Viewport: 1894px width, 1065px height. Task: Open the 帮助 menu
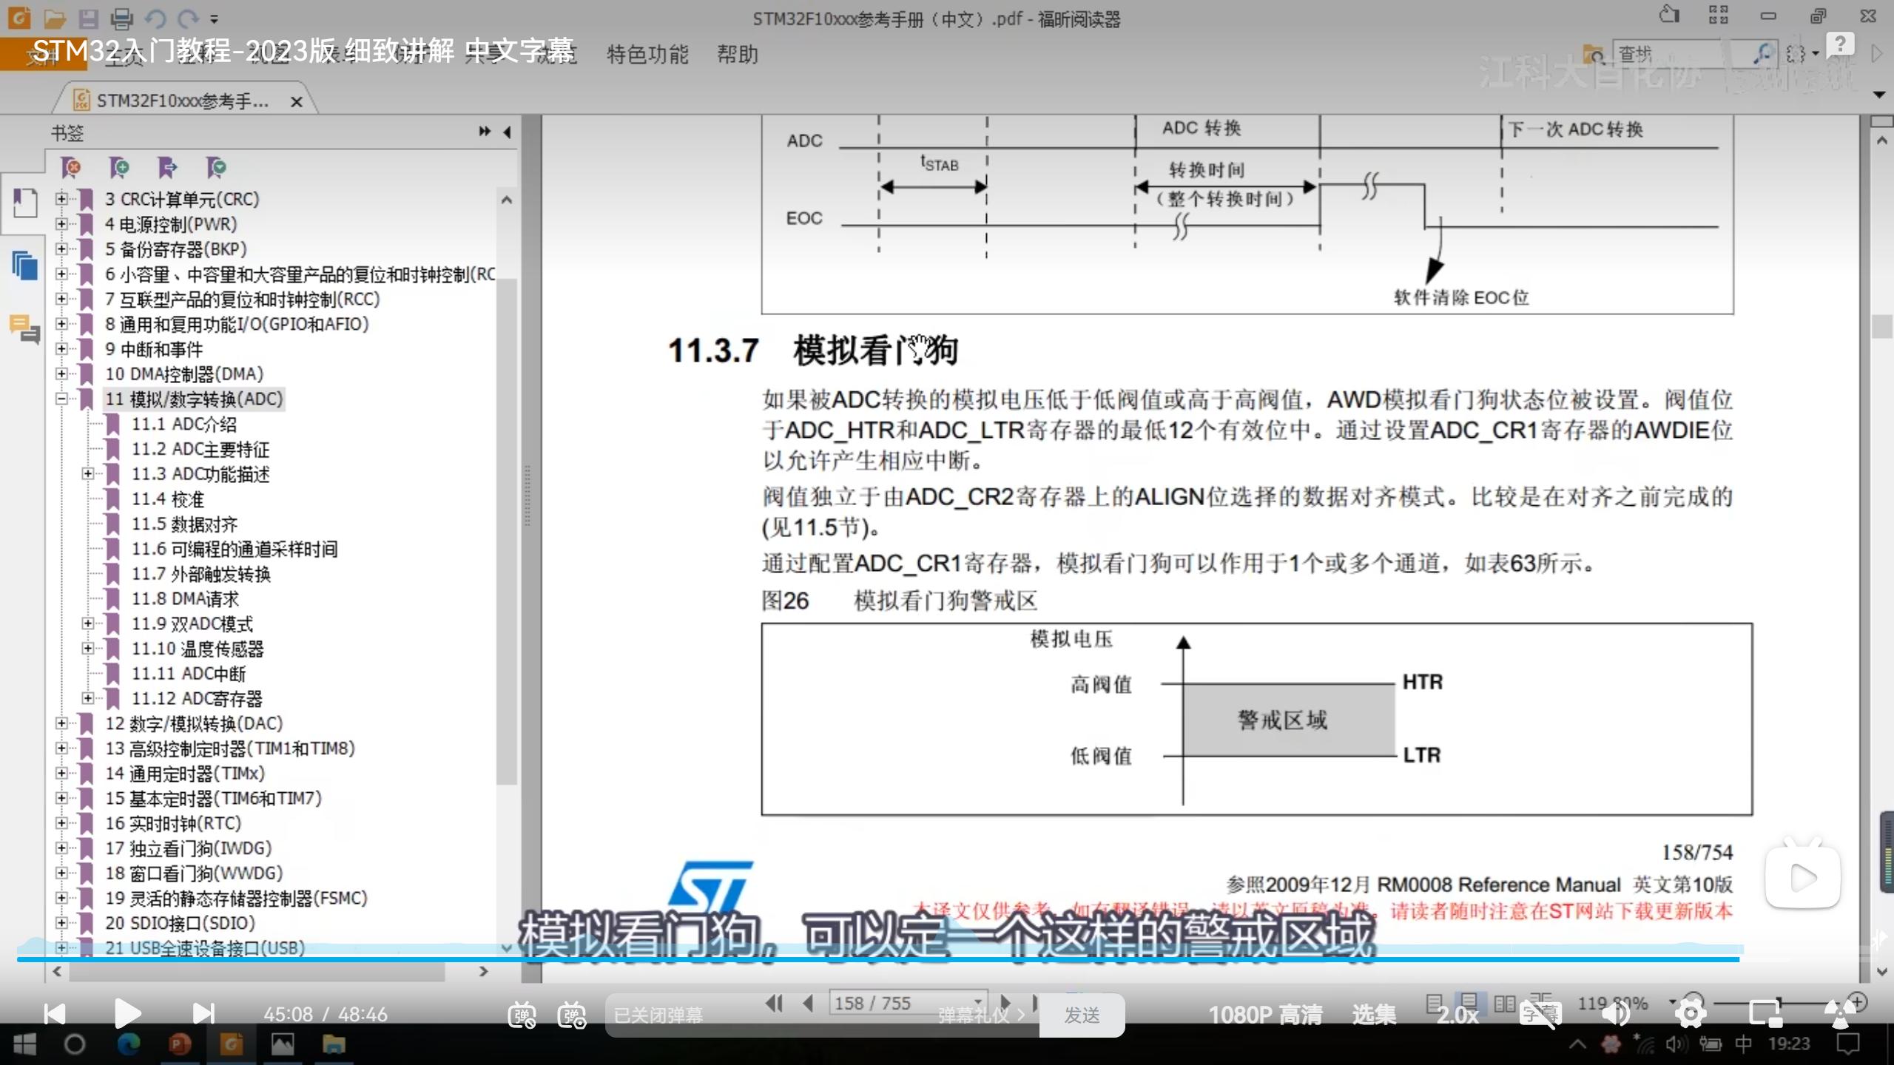[737, 54]
